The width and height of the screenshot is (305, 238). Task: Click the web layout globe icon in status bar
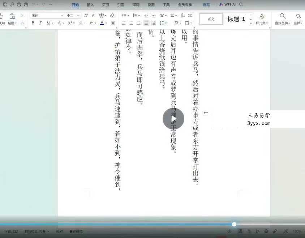266,231
